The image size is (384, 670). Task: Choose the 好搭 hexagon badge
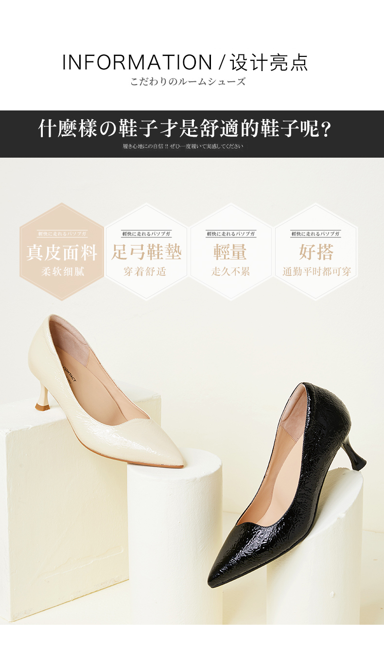pyautogui.click(x=316, y=252)
